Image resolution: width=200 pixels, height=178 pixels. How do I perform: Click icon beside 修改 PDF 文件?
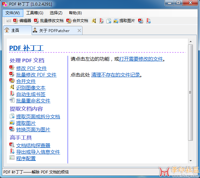12,68
